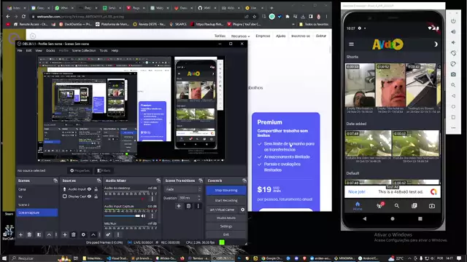Open Audio Mixer toolbar three-dots menu
The height and width of the screenshot is (262, 467).
(118, 234)
